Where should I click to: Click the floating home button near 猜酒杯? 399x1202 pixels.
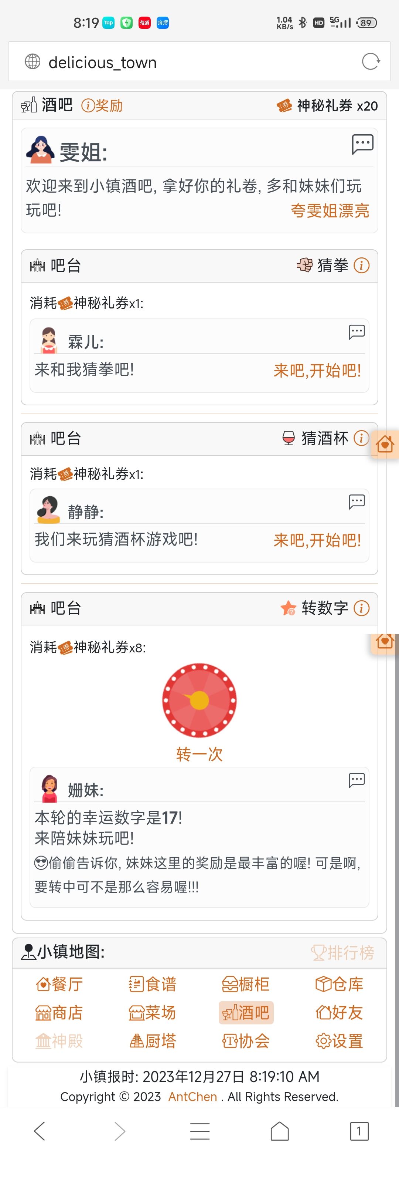click(385, 444)
